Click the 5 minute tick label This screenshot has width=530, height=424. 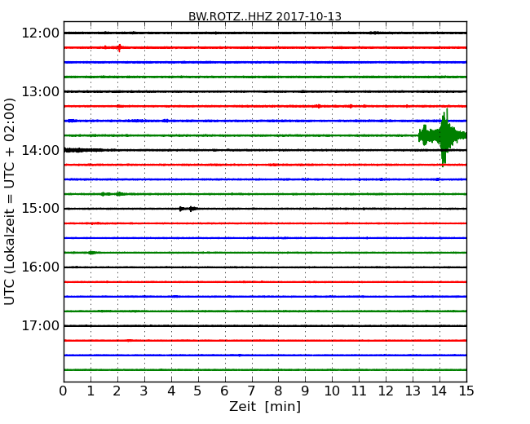click(x=197, y=391)
